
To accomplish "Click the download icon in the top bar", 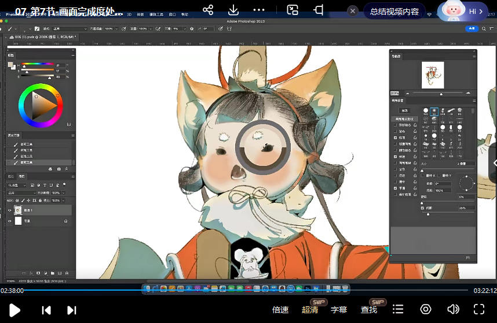I will [x=233, y=10].
